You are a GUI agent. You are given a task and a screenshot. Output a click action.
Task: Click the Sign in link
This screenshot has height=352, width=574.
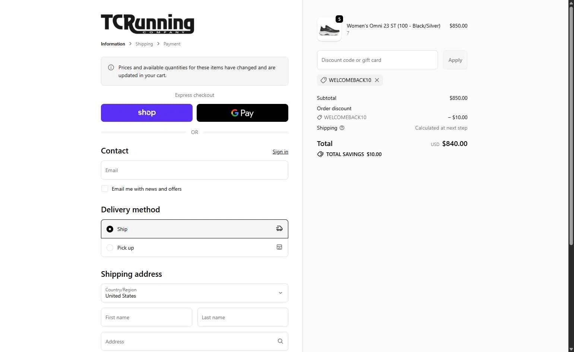(280, 152)
